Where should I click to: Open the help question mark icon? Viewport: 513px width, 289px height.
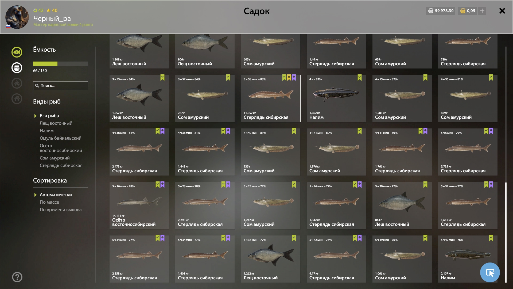coord(17,277)
